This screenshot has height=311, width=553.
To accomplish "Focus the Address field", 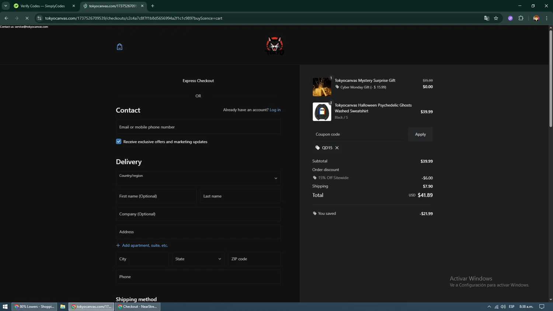I will [x=198, y=232].
